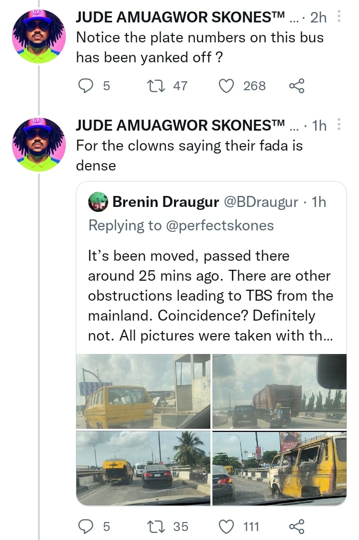
Task: Open more options for the 1h tweet
Action: (339, 125)
